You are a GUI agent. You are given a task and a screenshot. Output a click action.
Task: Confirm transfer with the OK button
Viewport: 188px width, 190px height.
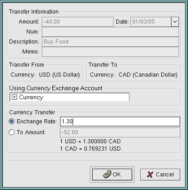[x=112, y=175]
